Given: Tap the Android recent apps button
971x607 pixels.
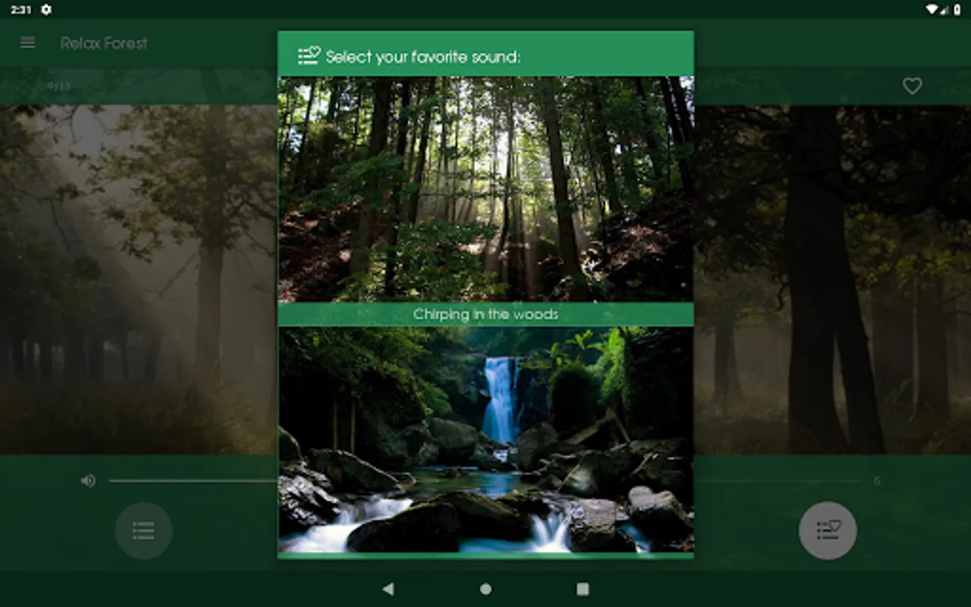Looking at the screenshot, I should (583, 589).
